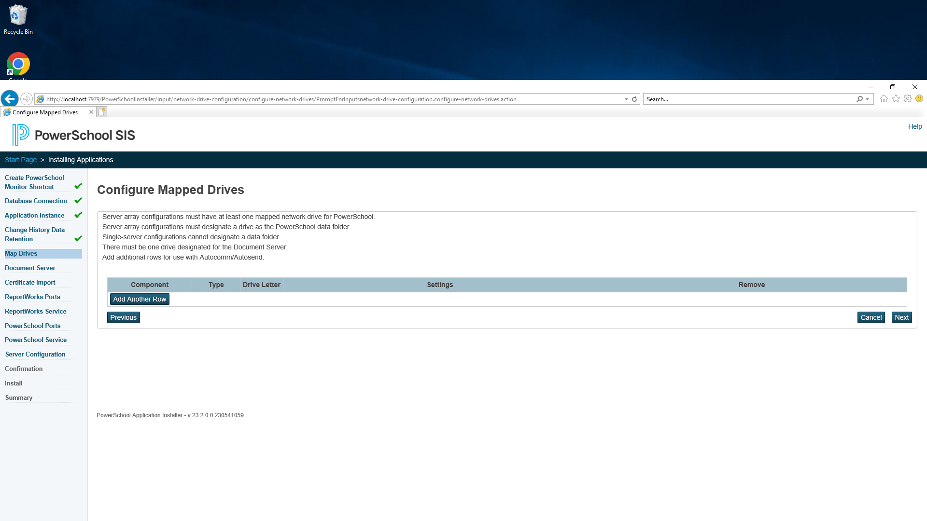Open Favorites star icon
Image resolution: width=927 pixels, height=521 pixels.
pyautogui.click(x=896, y=99)
